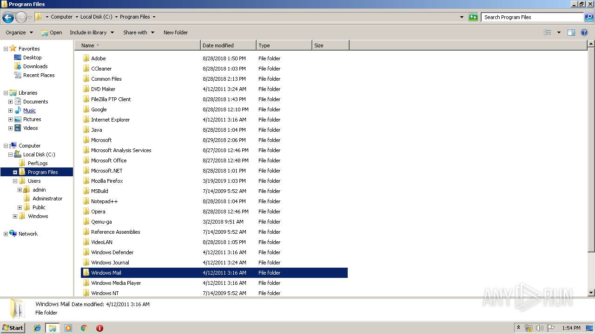Open Google Chrome from the taskbar

pyautogui.click(x=84, y=328)
